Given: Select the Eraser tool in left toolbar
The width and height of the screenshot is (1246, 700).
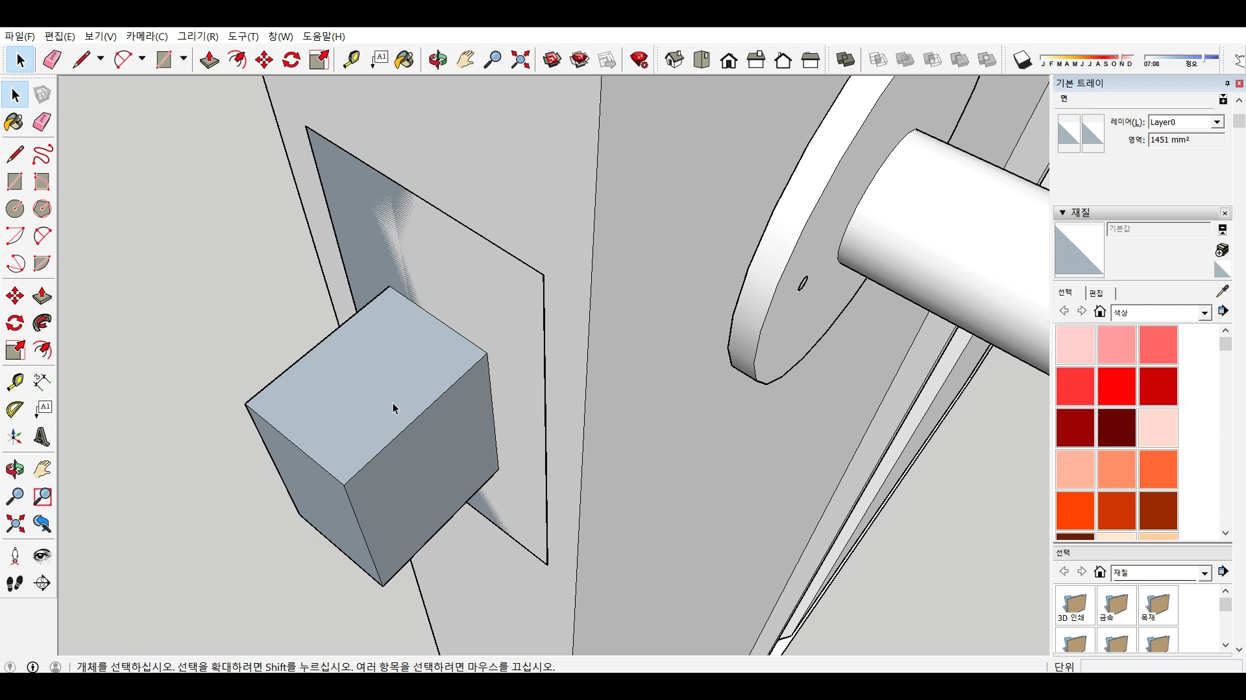Looking at the screenshot, I should pyautogui.click(x=42, y=122).
